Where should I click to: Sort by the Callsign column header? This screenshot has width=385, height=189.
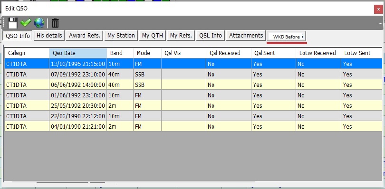click(x=27, y=53)
